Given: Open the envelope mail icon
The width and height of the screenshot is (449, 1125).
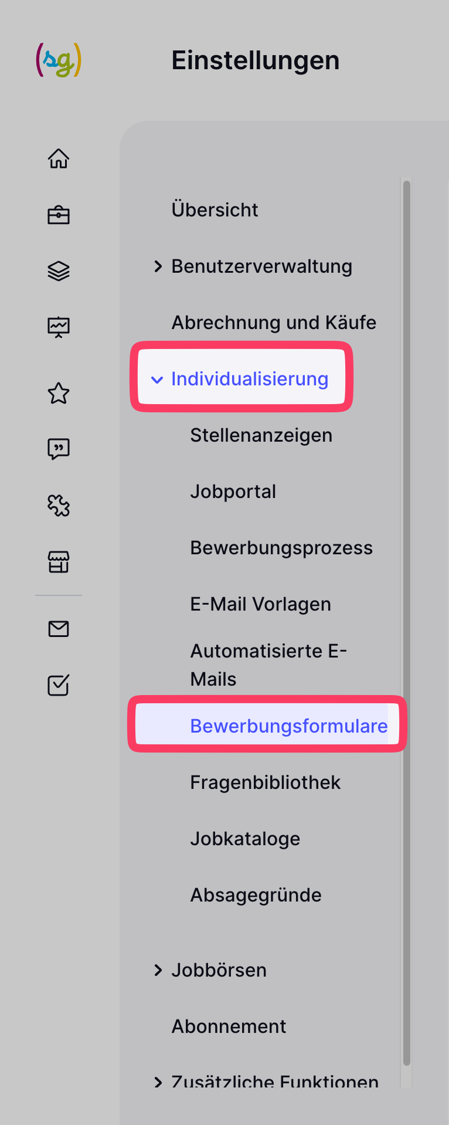Looking at the screenshot, I should point(59,629).
